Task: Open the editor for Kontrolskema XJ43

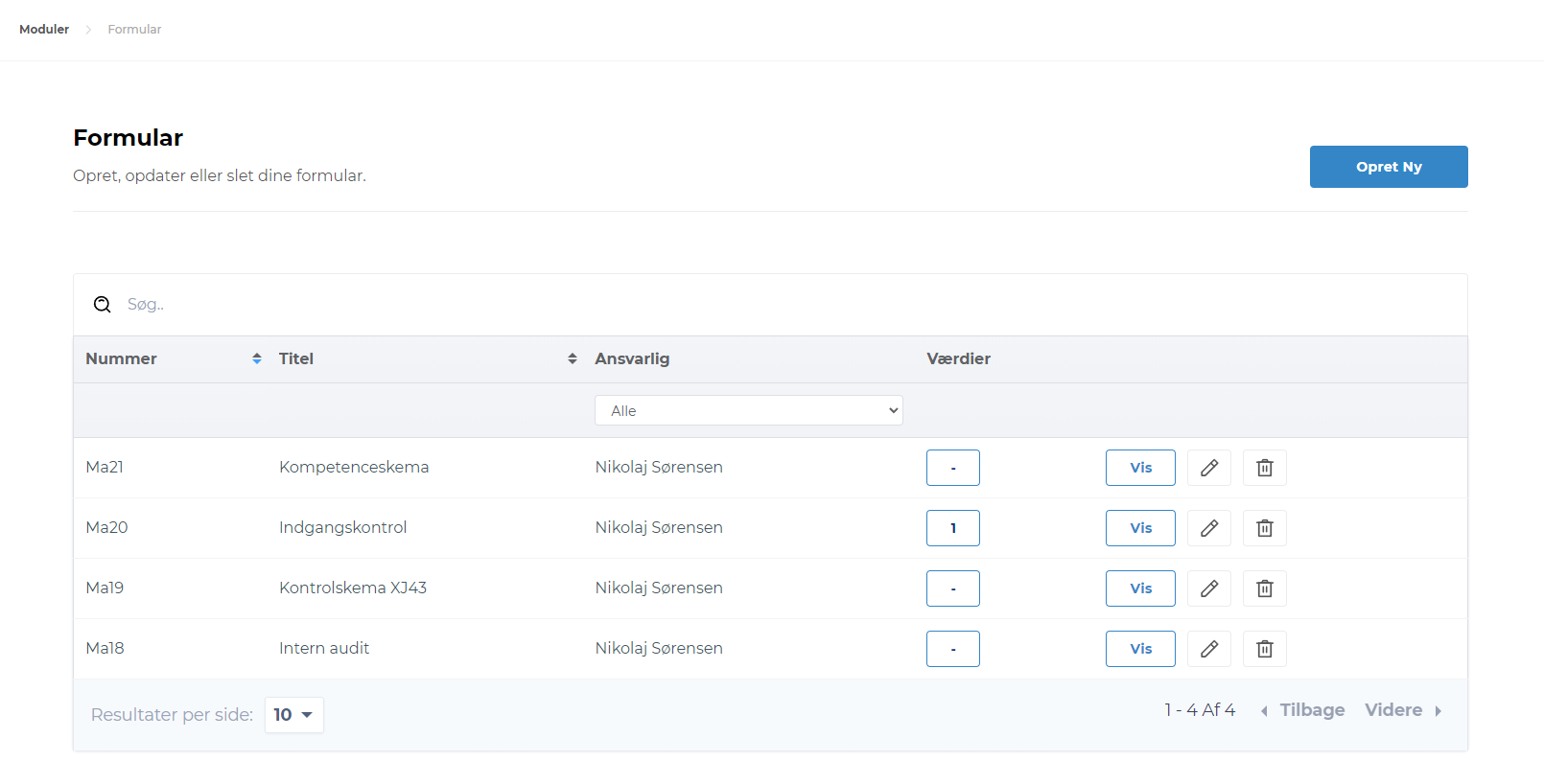Action: coord(1208,588)
